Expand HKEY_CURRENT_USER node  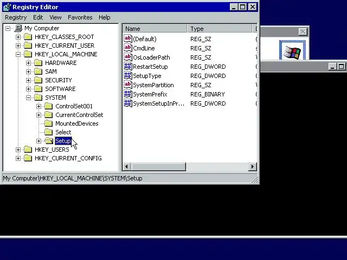[18, 45]
